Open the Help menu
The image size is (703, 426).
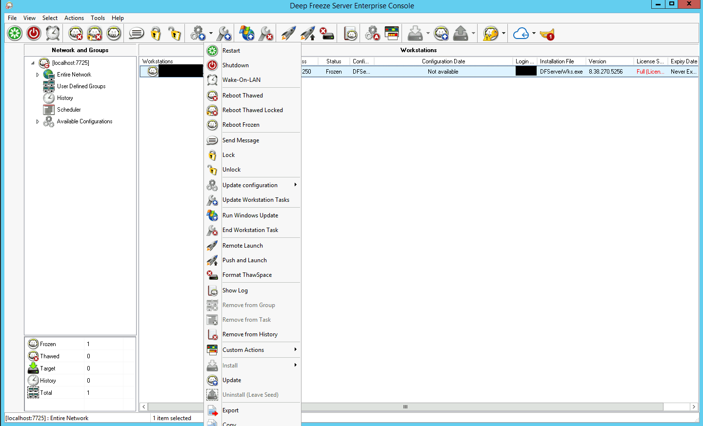coord(118,18)
